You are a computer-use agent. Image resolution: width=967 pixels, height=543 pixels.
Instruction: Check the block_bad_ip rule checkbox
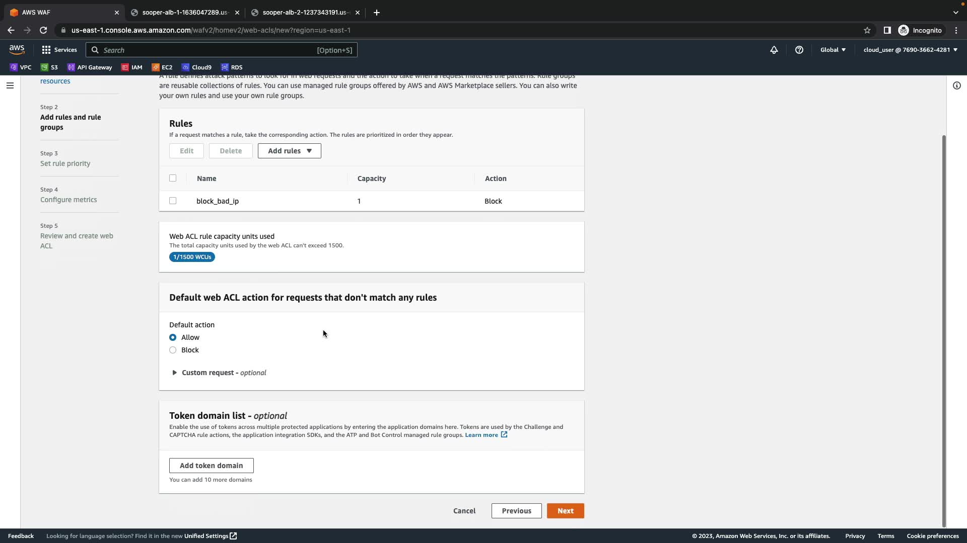point(173,201)
